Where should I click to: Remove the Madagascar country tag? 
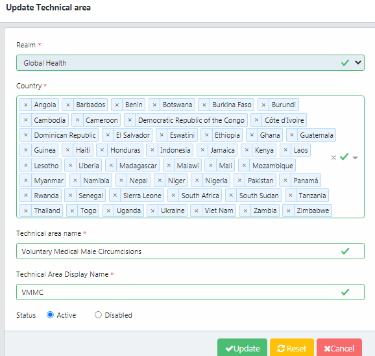[x=111, y=166]
